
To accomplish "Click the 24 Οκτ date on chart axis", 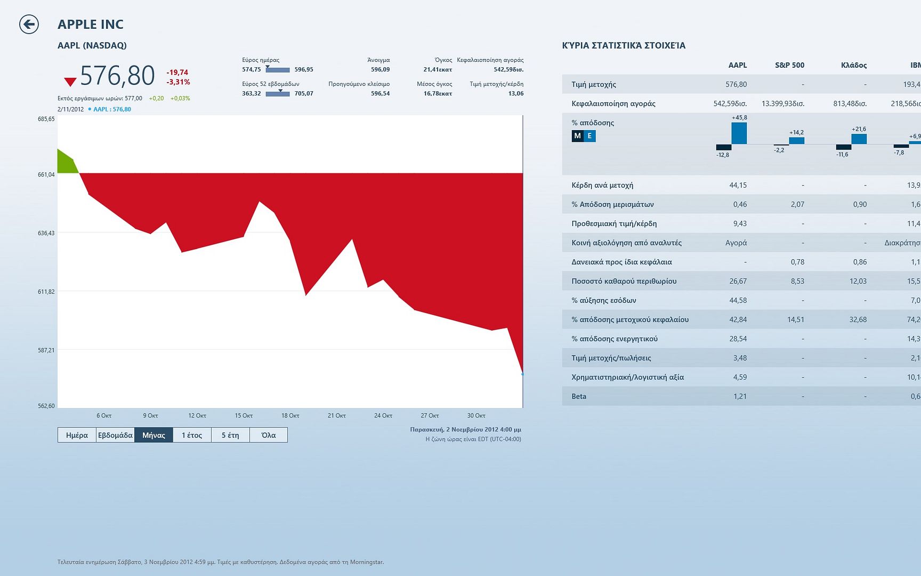I will click(383, 415).
